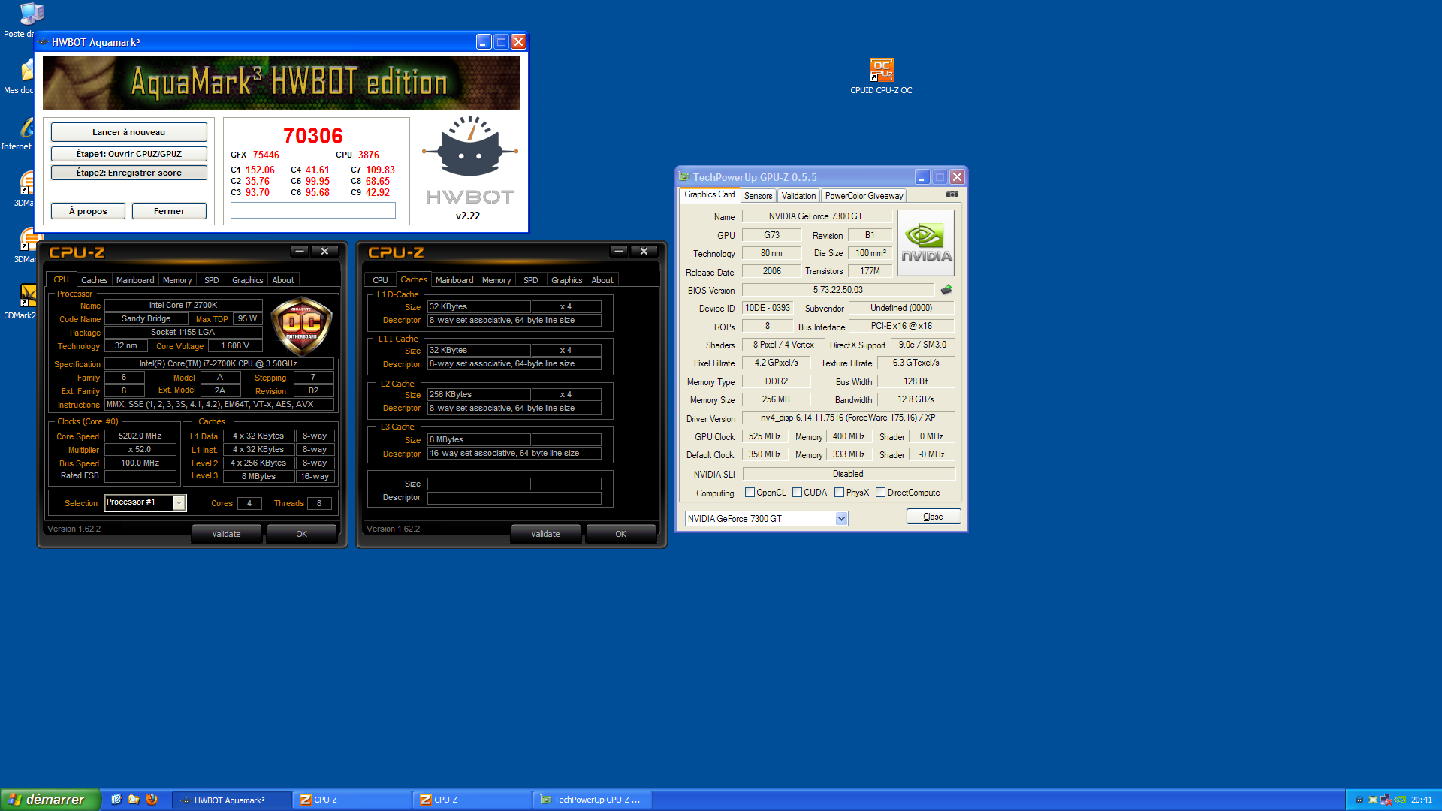The height and width of the screenshot is (811, 1442).
Task: Select the Core Speed 5202.0 MHz value
Action: [x=140, y=436]
